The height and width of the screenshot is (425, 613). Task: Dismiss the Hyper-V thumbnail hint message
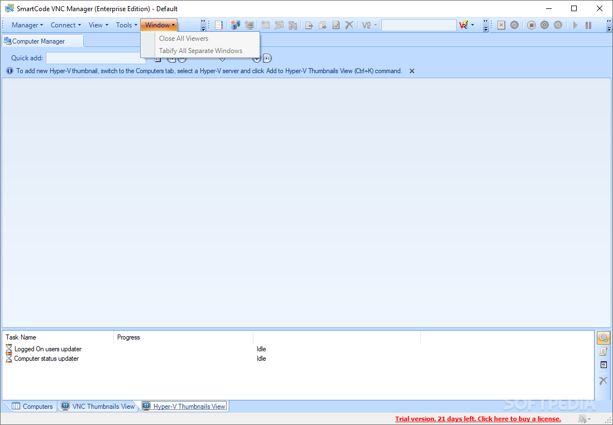(x=411, y=71)
